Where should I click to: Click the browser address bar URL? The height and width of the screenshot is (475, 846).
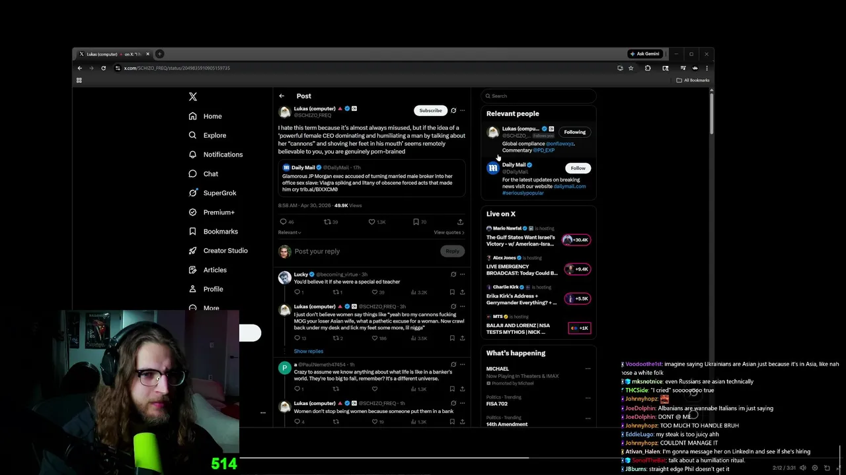click(x=177, y=68)
